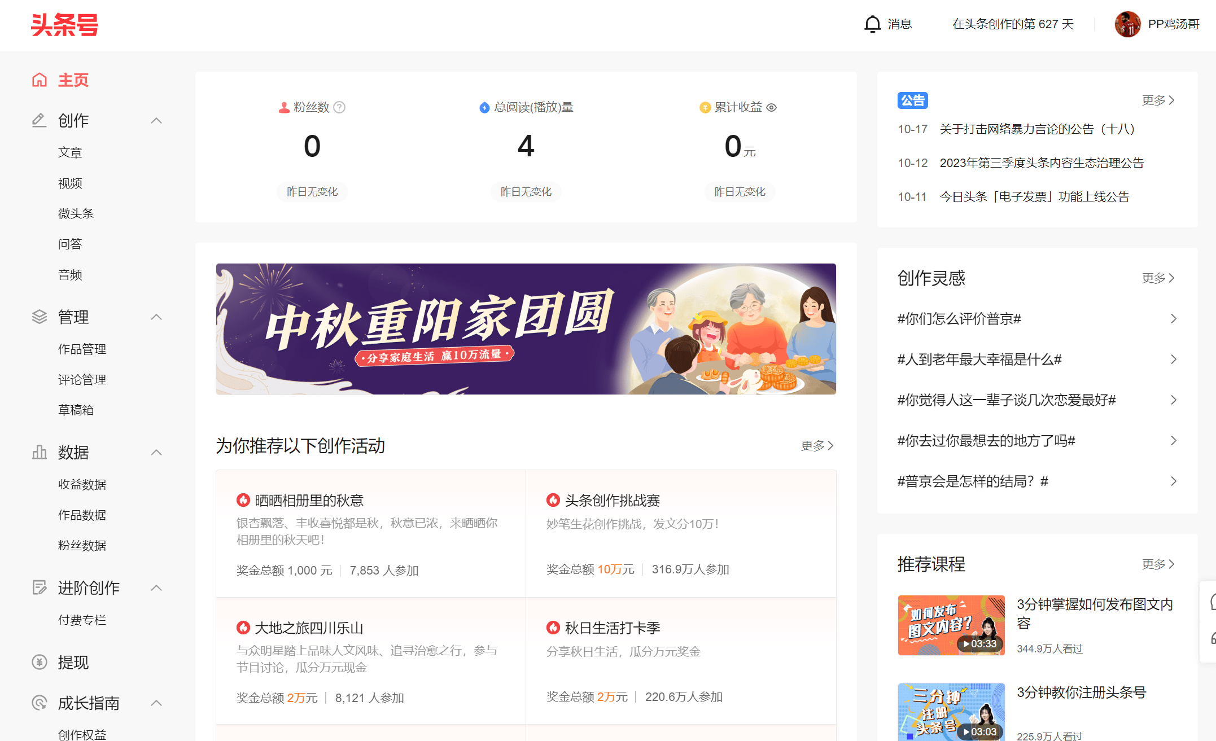Open 作品数据 in the sidebar
This screenshot has width=1216, height=741.
(x=82, y=515)
